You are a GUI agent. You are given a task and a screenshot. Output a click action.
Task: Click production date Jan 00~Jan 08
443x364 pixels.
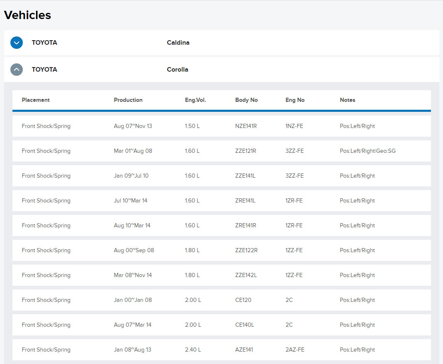[x=133, y=300]
